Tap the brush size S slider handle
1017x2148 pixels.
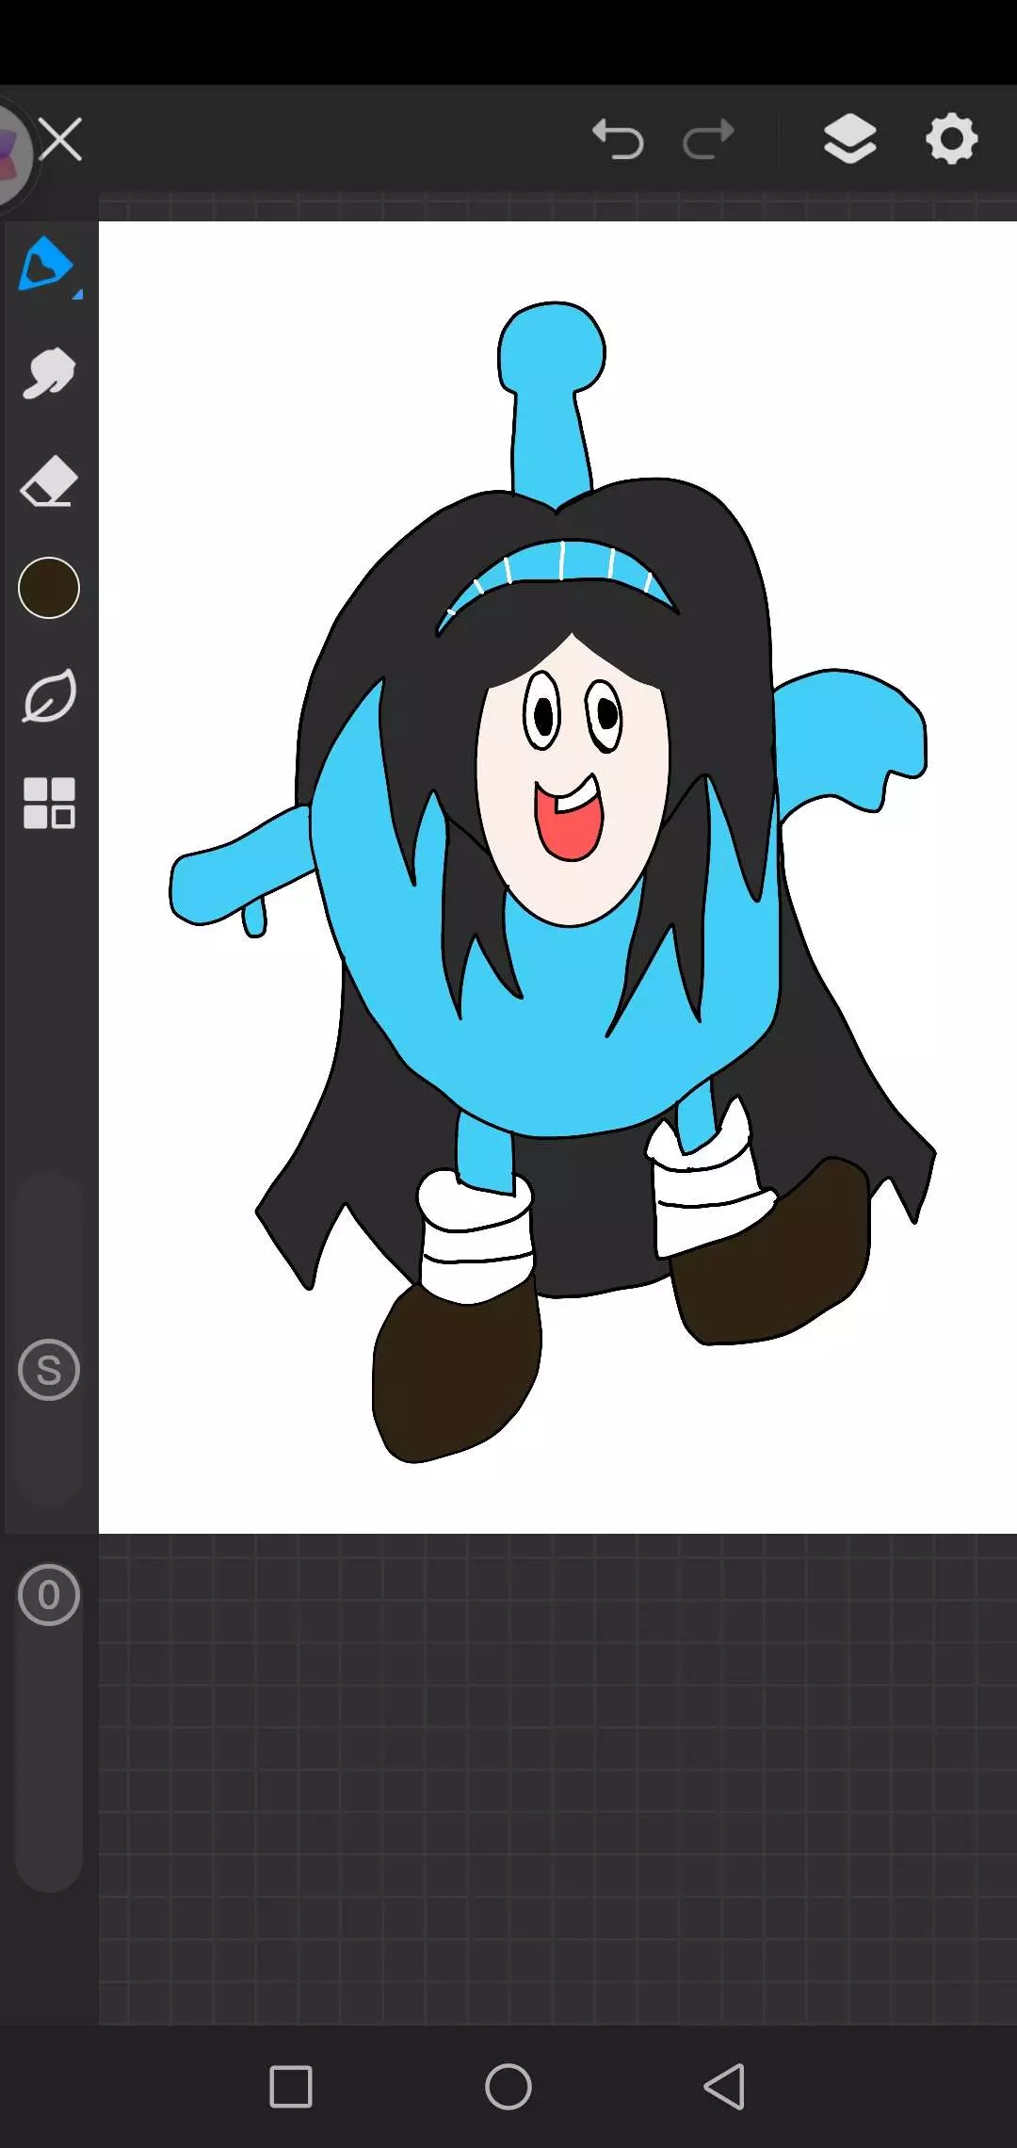click(49, 1370)
